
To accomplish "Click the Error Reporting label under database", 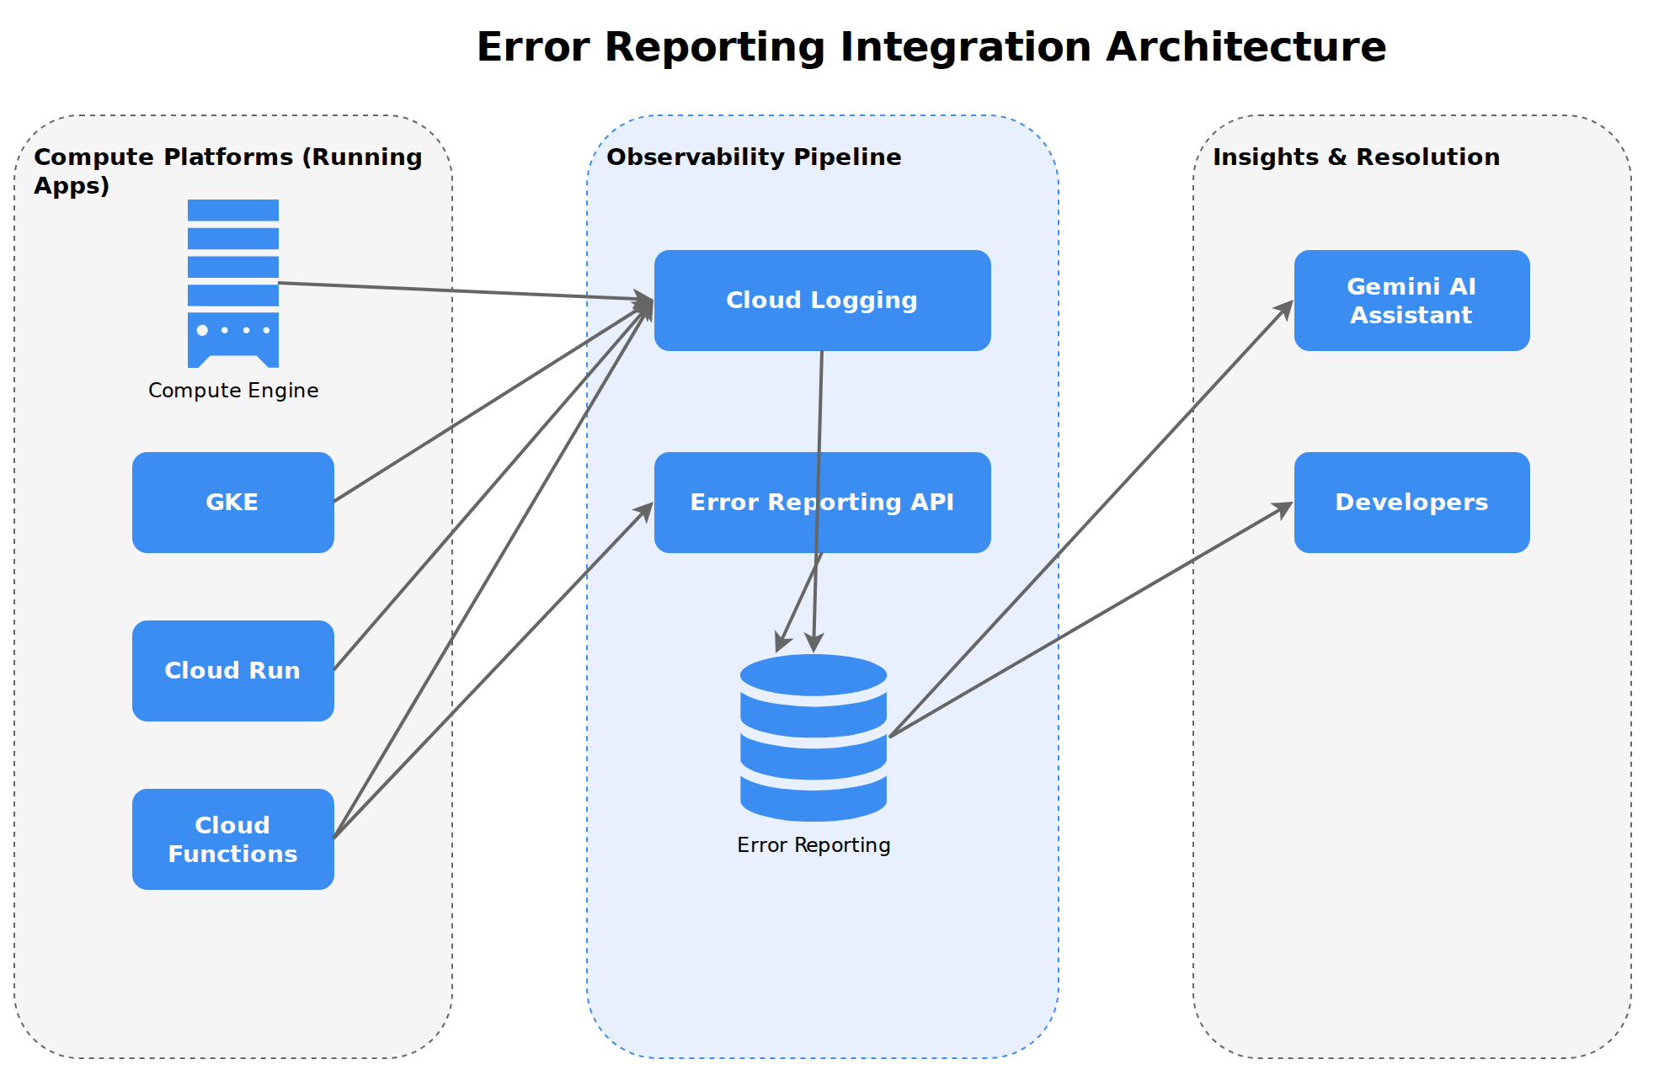I will pos(813,845).
